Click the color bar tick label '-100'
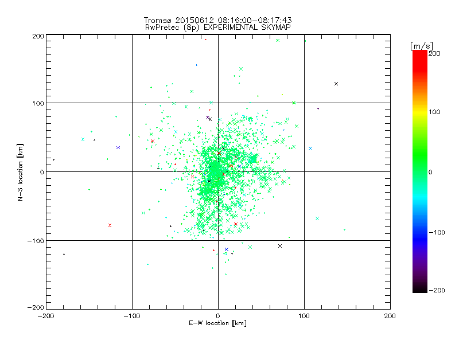The image size is (459, 344). point(437,232)
